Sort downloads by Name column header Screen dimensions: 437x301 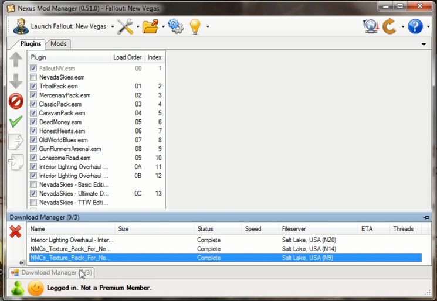[x=71, y=229]
